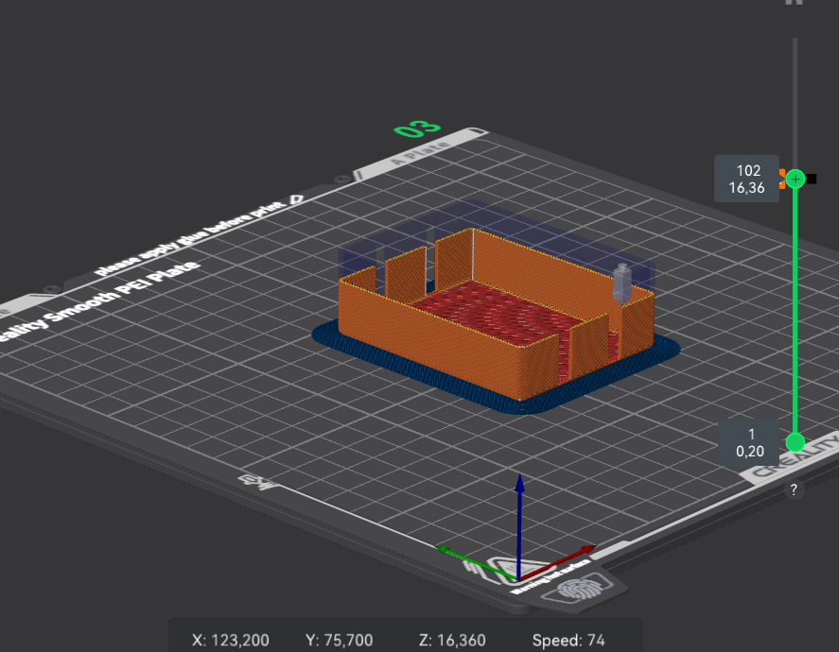Click the "Z: 16,360" height readout
Screen dimensions: 839x652
coord(452,640)
